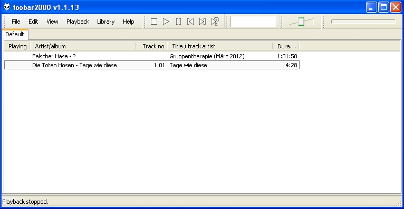Image resolution: width=404 pixels, height=209 pixels.
Task: Open the Library menu
Action: click(x=105, y=22)
